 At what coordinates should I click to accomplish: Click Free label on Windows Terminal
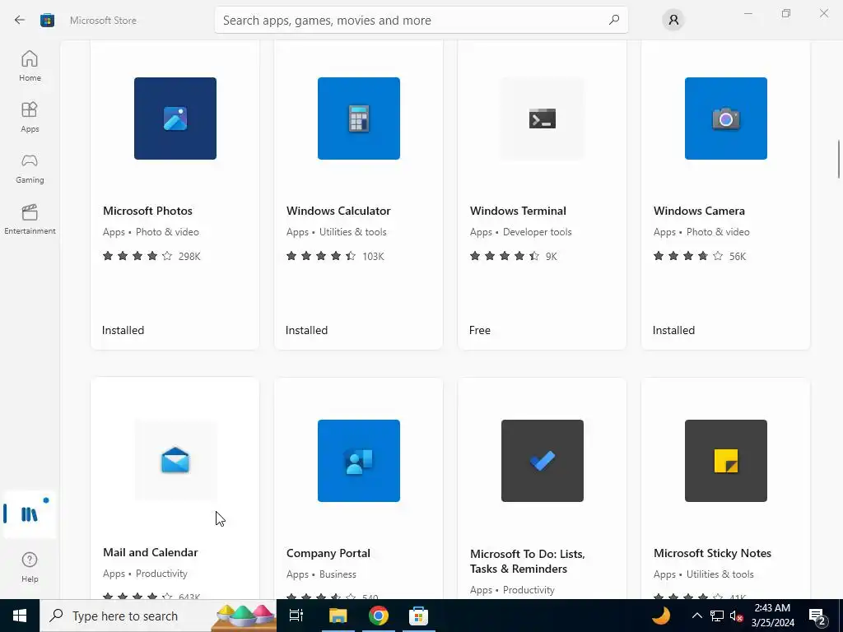[480, 330]
